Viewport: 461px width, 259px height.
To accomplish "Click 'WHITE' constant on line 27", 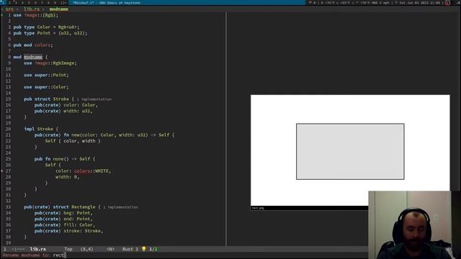I will click(102, 171).
